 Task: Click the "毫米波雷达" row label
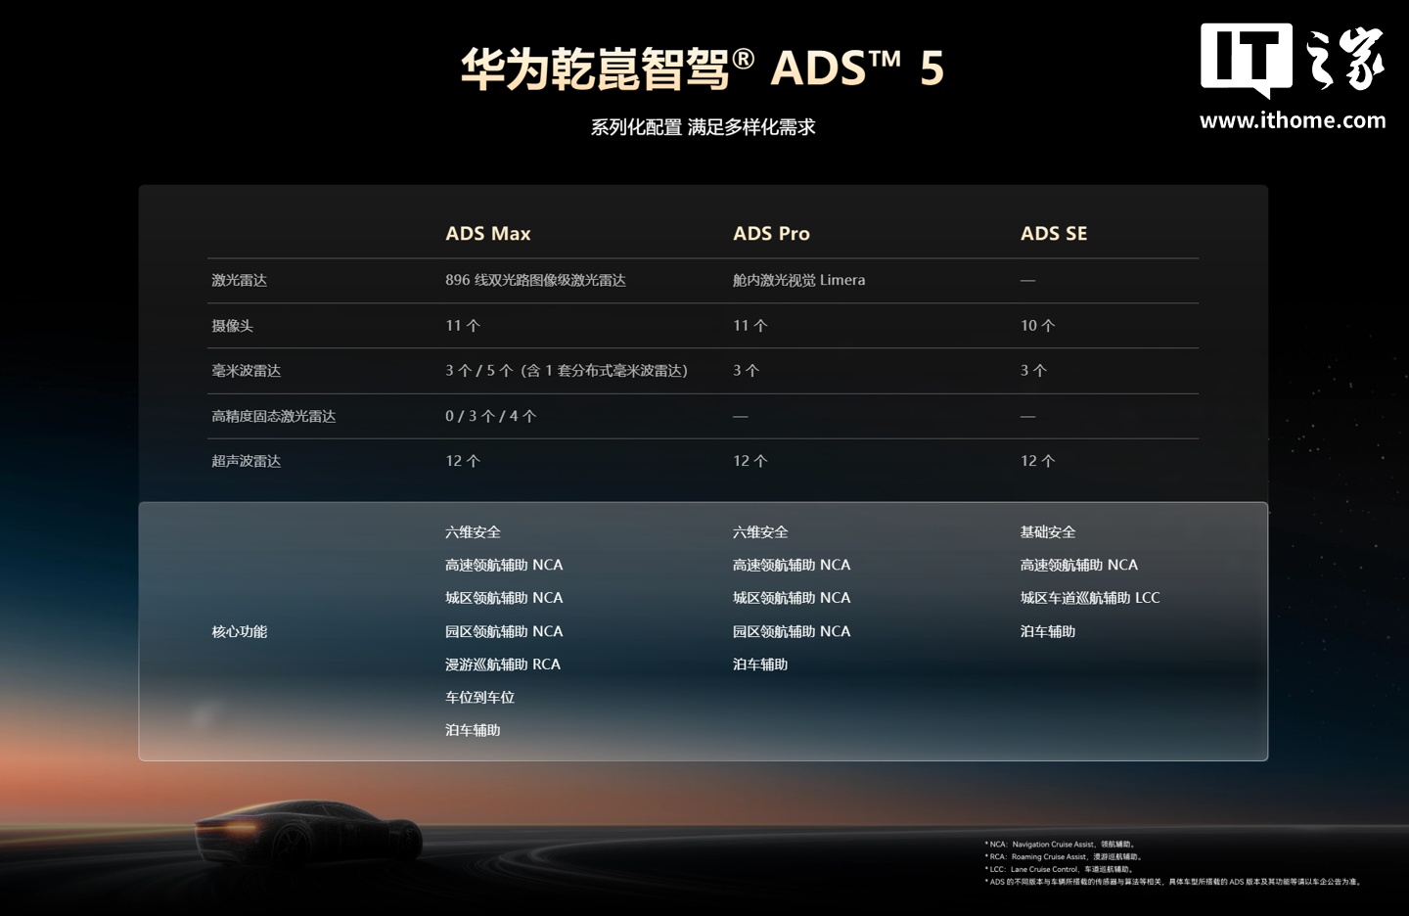click(x=246, y=371)
